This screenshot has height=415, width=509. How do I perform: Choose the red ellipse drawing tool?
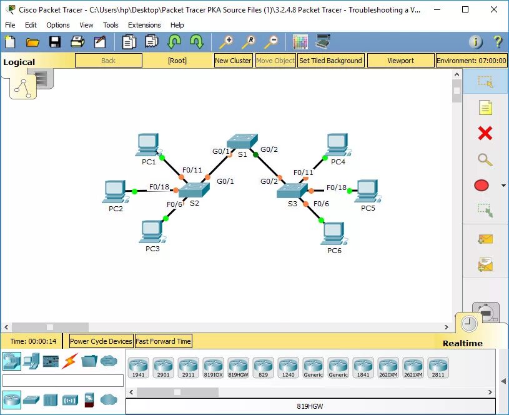(x=481, y=185)
